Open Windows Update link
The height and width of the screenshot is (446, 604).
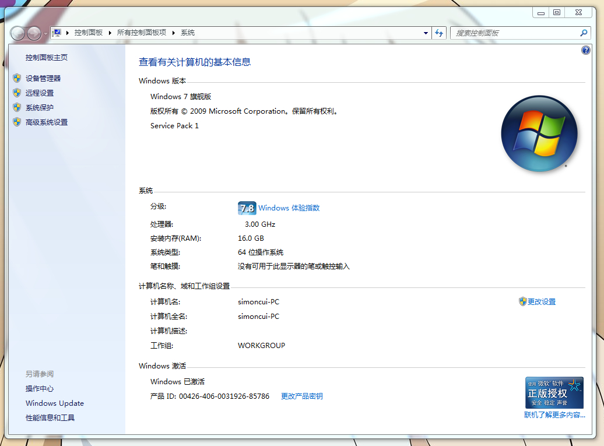(55, 403)
